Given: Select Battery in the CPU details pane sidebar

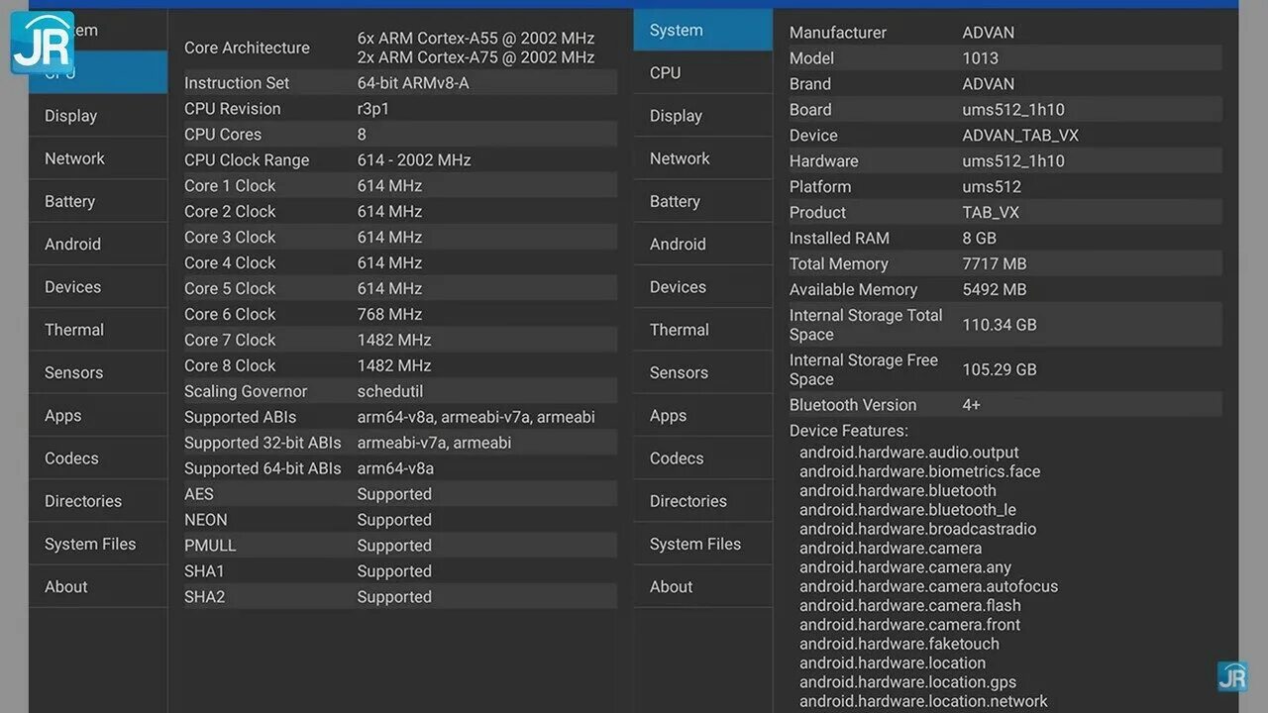Looking at the screenshot, I should [98, 201].
